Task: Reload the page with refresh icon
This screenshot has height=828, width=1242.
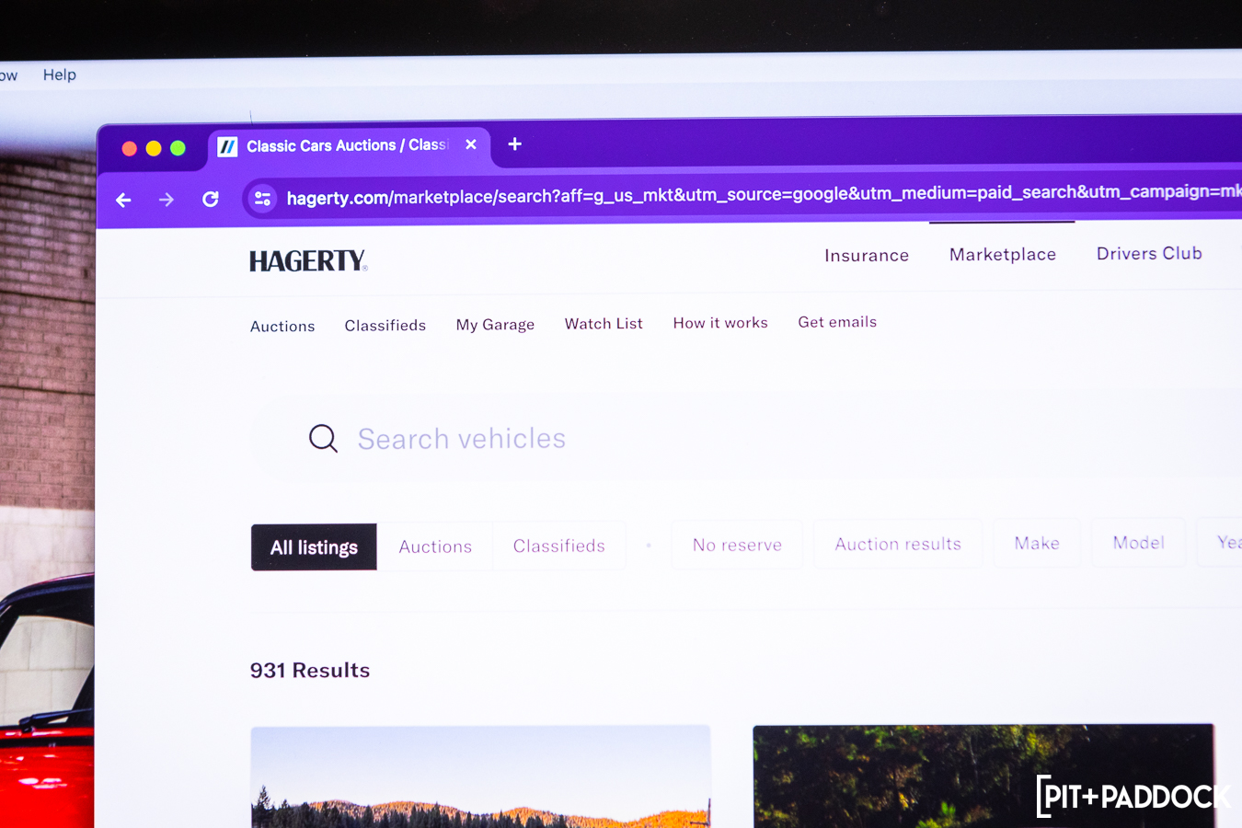Action: 211,199
